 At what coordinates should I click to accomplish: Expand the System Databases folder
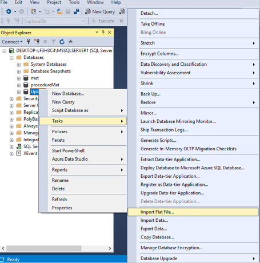coord(19,65)
